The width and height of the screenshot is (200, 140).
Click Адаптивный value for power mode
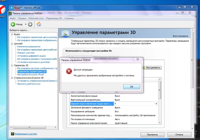pos(121,123)
